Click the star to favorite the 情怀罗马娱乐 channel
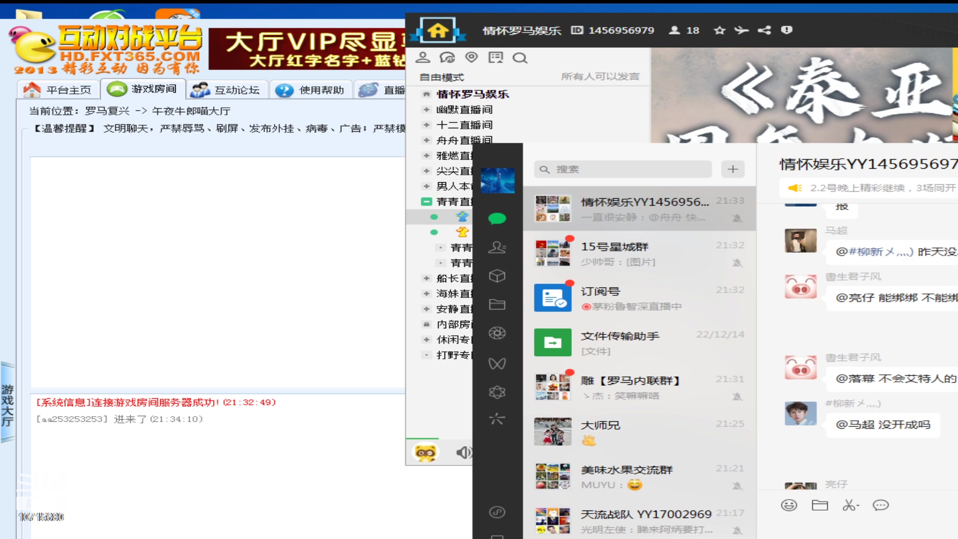 pos(718,30)
